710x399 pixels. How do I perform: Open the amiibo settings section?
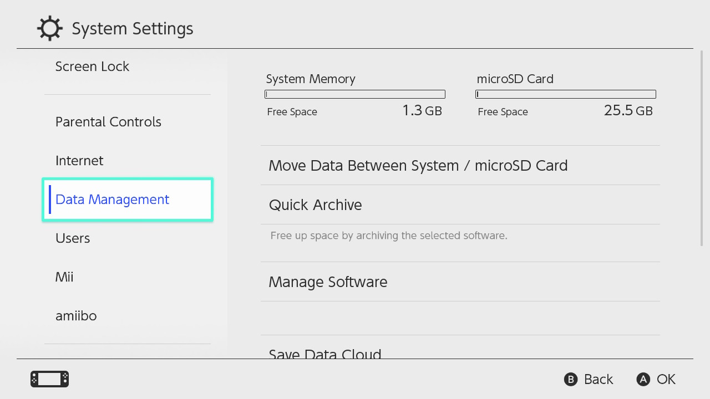76,316
